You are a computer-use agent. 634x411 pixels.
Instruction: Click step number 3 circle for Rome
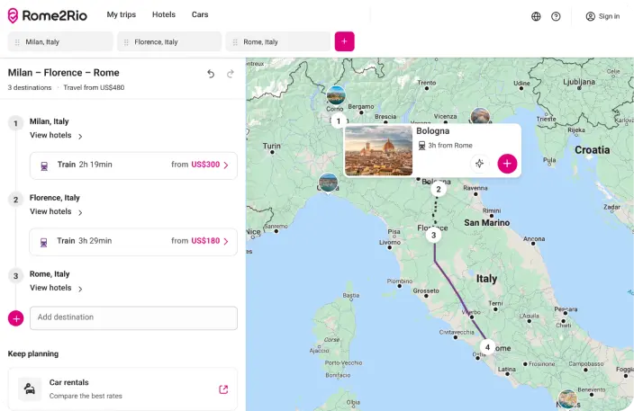pyautogui.click(x=16, y=276)
